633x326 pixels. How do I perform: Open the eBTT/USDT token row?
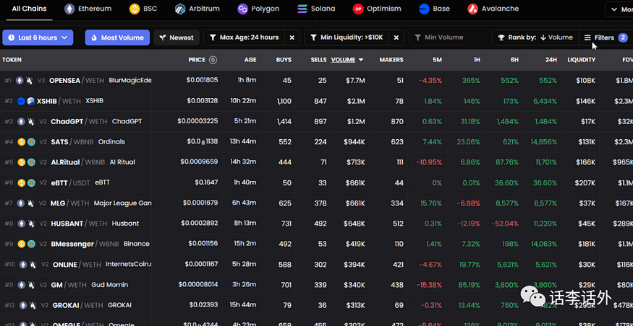tap(317, 182)
